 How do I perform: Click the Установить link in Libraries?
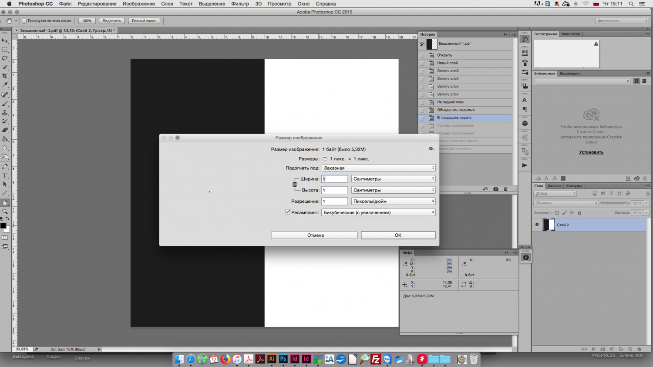tap(591, 152)
